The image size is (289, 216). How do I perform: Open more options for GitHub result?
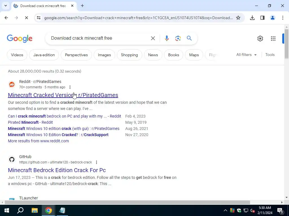pos(97,162)
